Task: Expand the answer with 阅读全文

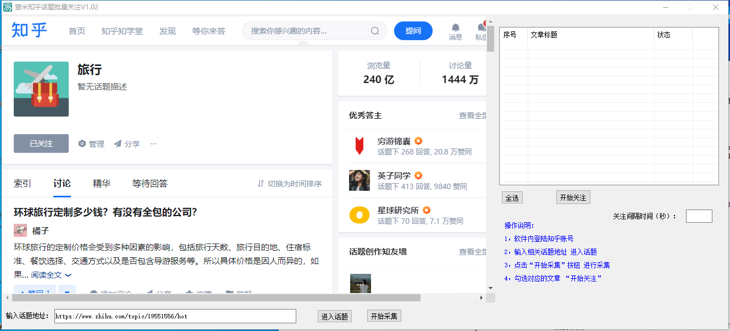Action: (x=51, y=275)
